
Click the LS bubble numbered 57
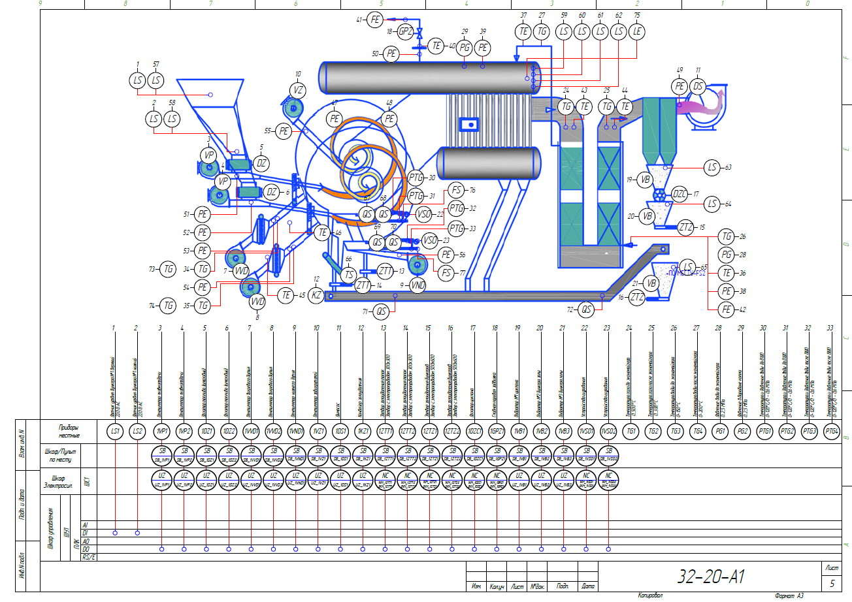[156, 81]
